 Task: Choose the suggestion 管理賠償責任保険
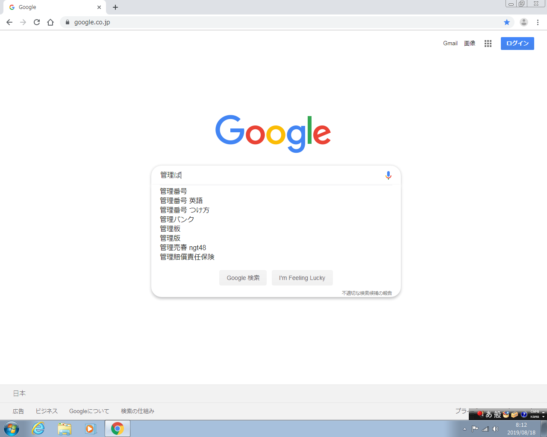(187, 257)
